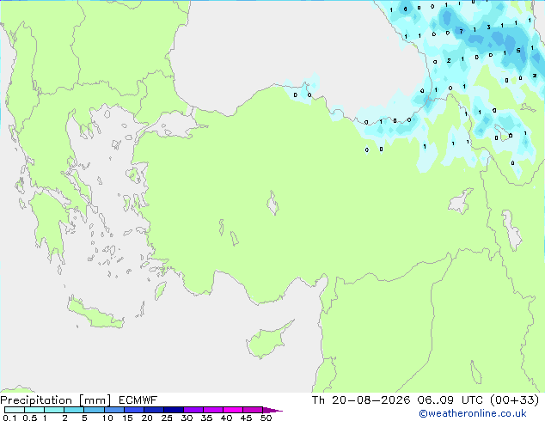This screenshot has height=421, width=545.
Task: Click the '30' legend value
Action: 187,418
